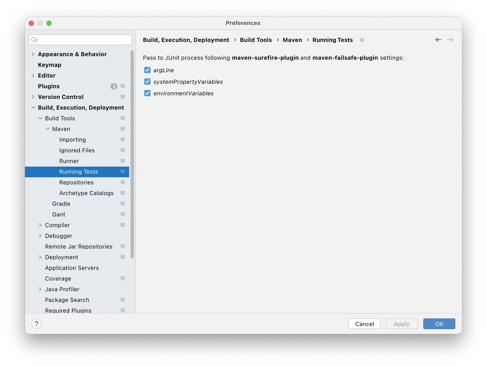Expand the Version Control section
The height and width of the screenshot is (367, 487).
pyautogui.click(x=33, y=97)
